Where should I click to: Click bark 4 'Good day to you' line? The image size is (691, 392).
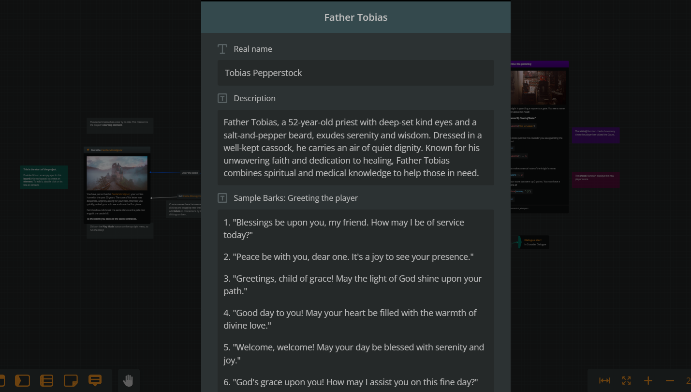pos(350,319)
